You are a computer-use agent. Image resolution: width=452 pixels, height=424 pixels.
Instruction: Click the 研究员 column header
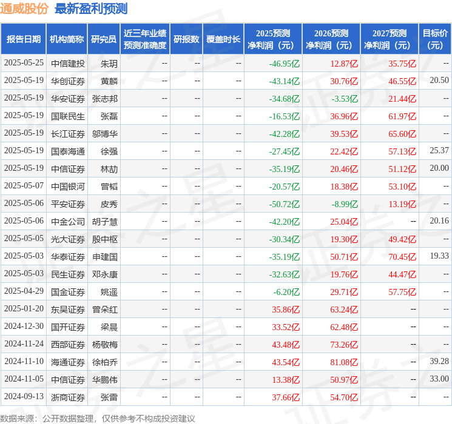coord(104,39)
